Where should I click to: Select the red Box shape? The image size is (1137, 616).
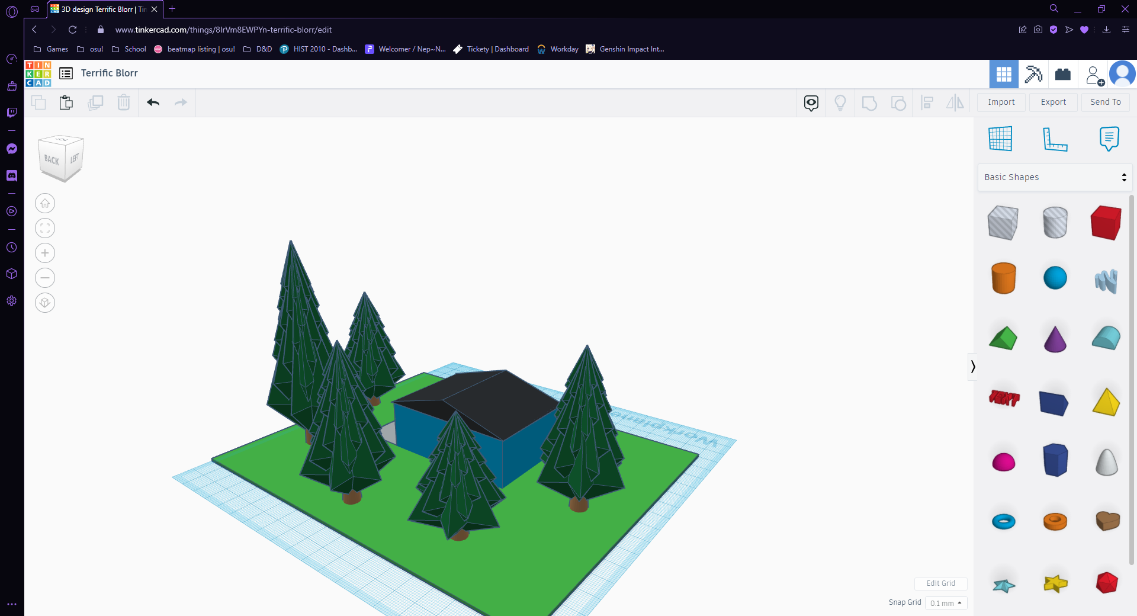click(x=1106, y=223)
